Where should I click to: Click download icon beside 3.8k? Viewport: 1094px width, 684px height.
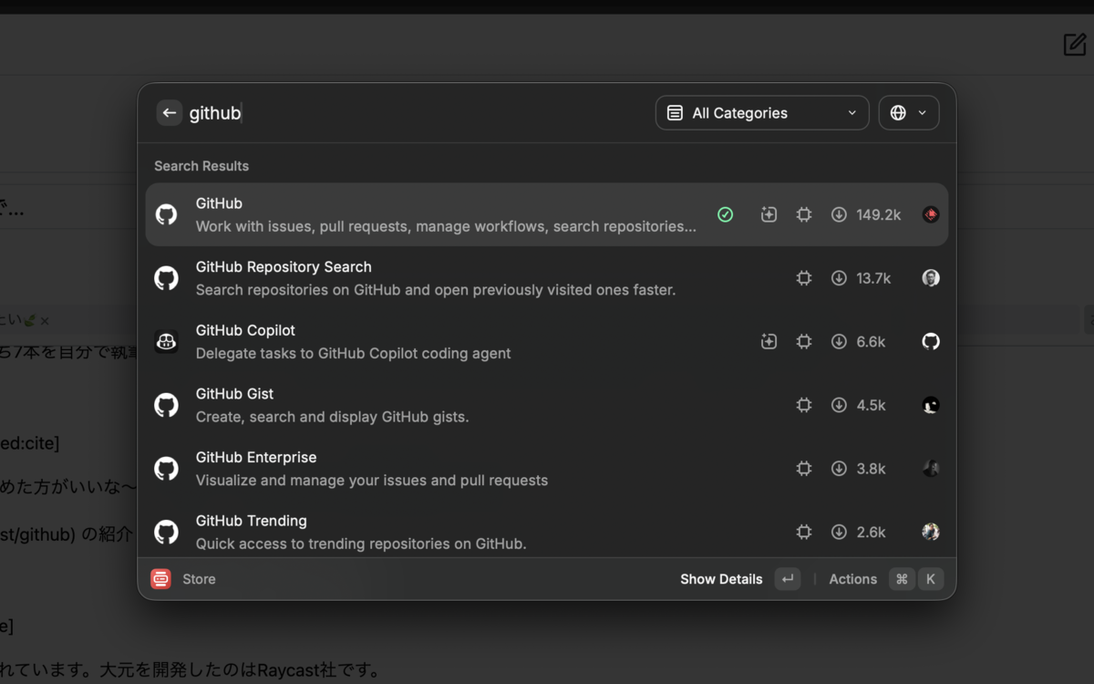pos(839,468)
